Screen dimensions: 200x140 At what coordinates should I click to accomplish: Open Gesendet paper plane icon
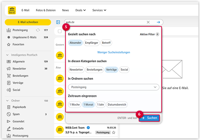[x=9, y=121]
